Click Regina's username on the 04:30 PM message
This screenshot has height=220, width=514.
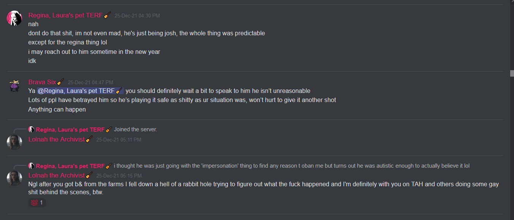point(65,16)
